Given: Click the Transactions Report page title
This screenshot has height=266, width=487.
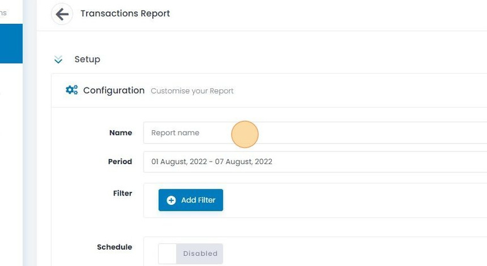Looking at the screenshot, I should tap(125, 14).
